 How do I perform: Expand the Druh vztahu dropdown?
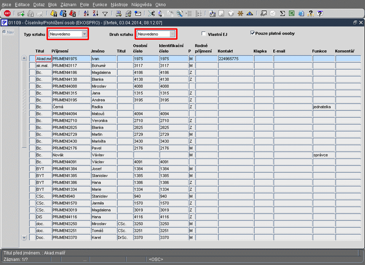pyautogui.click(x=172, y=34)
